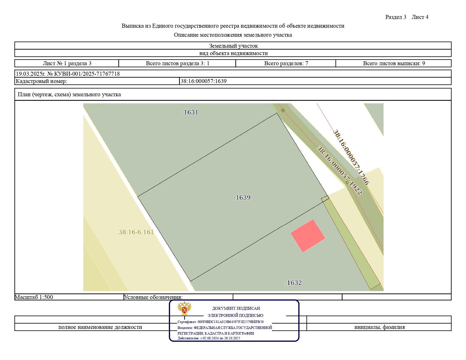The width and height of the screenshot is (466, 360).
Task: Click the КУВИ-001/2025-71767718 request number line
Action: (x=68, y=74)
